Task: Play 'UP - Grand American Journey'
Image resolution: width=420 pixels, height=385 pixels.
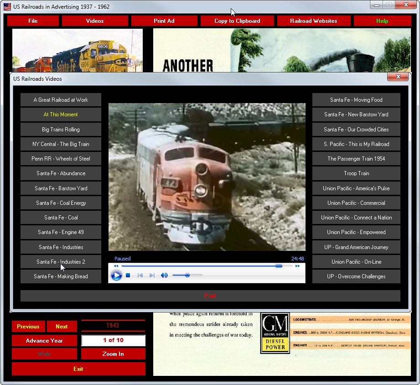Action: (356, 247)
